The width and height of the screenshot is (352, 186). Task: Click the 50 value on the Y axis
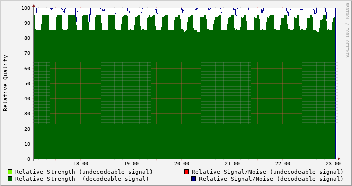(x=27, y=83)
